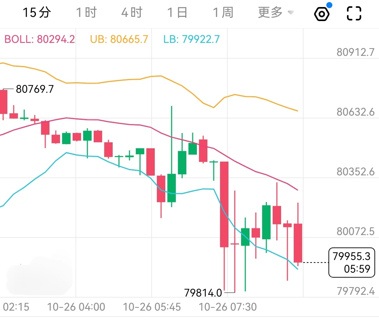
Task: Click the 80632.6 price axis label
Action: click(355, 112)
